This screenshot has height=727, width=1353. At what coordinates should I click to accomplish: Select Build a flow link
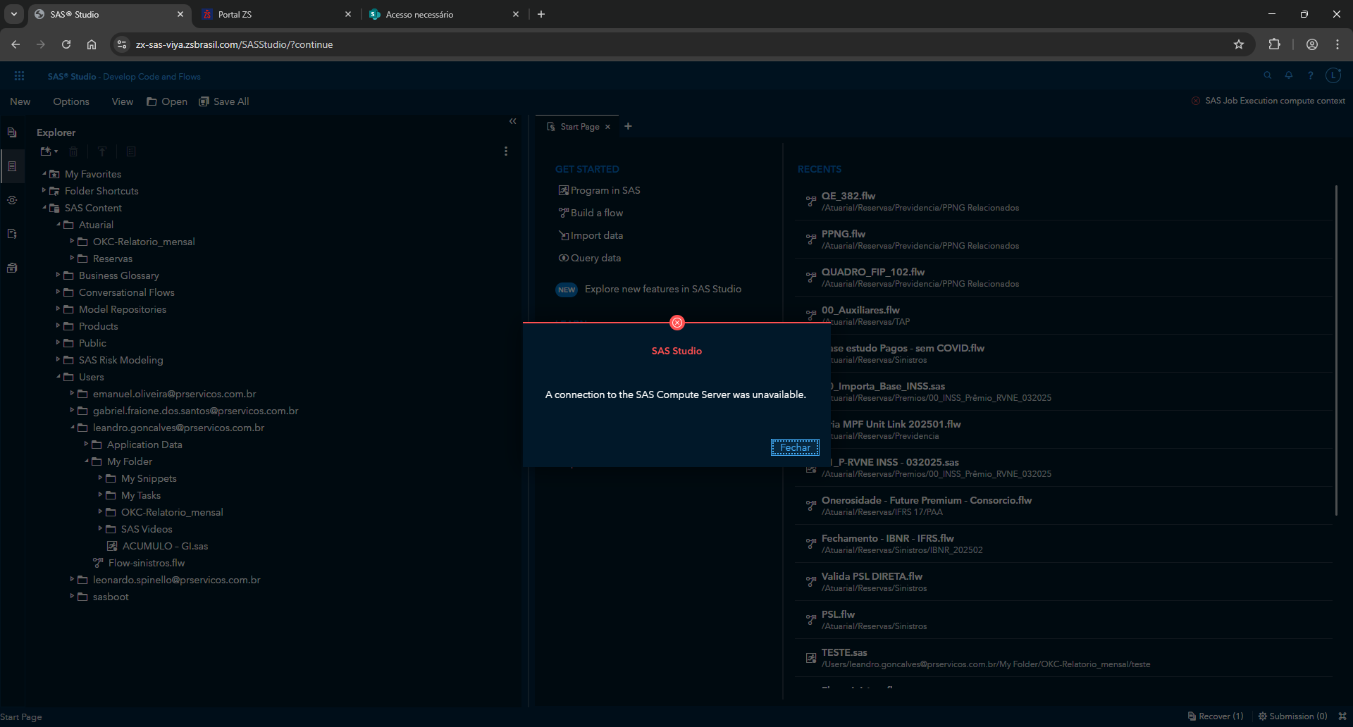pos(596,212)
